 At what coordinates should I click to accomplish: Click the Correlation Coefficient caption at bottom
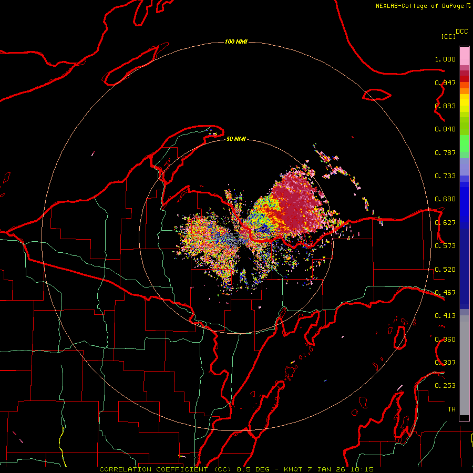point(236,469)
